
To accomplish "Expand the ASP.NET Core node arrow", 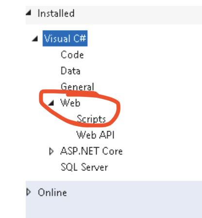I will click(51, 151).
